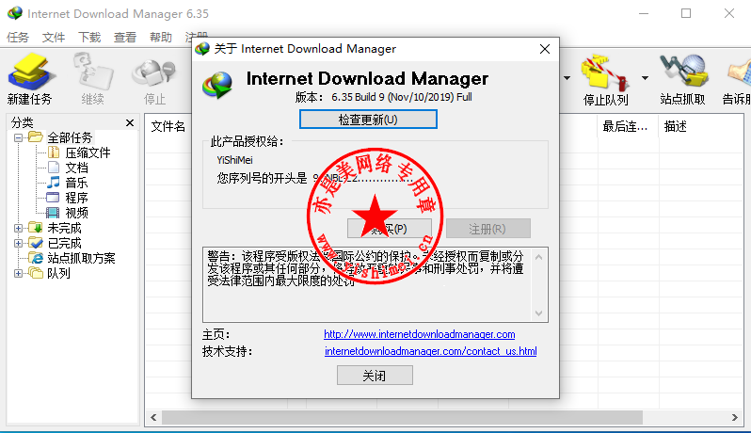
Task: Click the 关闭 button in About dialog
Action: point(375,376)
